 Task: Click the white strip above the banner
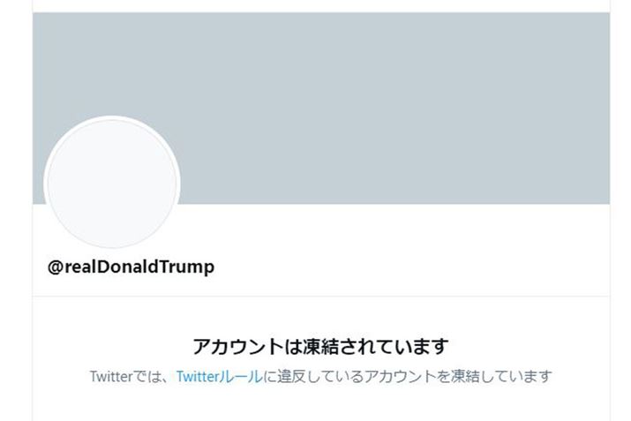(x=320, y=5)
